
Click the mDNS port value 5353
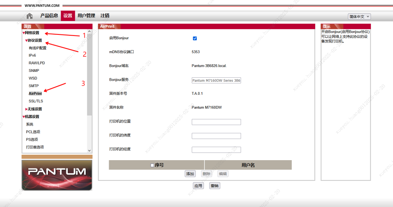pos(196,52)
